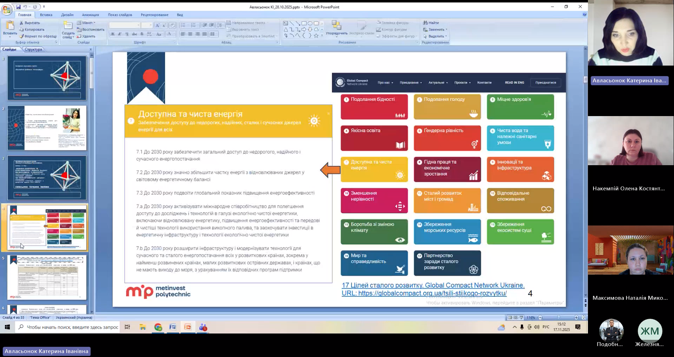The height and width of the screenshot is (357, 674).
Task: Click the Создать слайд icon
Action: coord(68,26)
